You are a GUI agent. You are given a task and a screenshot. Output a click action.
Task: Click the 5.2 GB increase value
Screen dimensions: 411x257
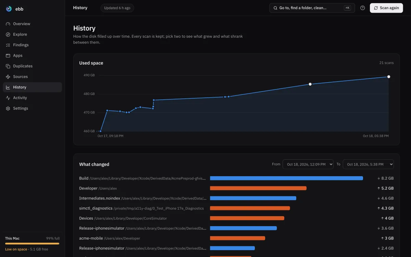(385, 188)
